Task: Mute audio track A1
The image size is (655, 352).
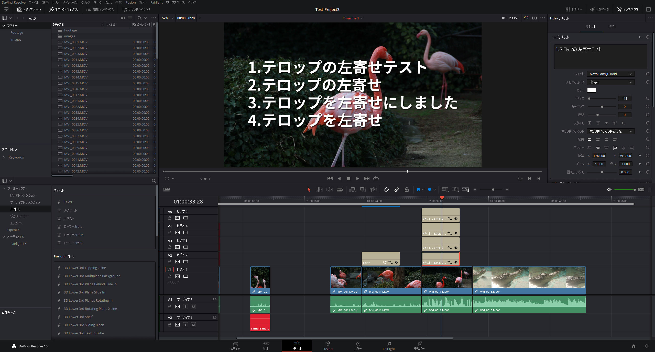Action: coord(193,306)
